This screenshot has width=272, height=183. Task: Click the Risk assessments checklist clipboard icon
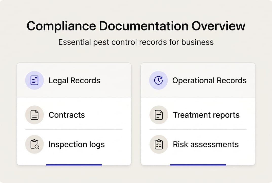click(x=158, y=144)
